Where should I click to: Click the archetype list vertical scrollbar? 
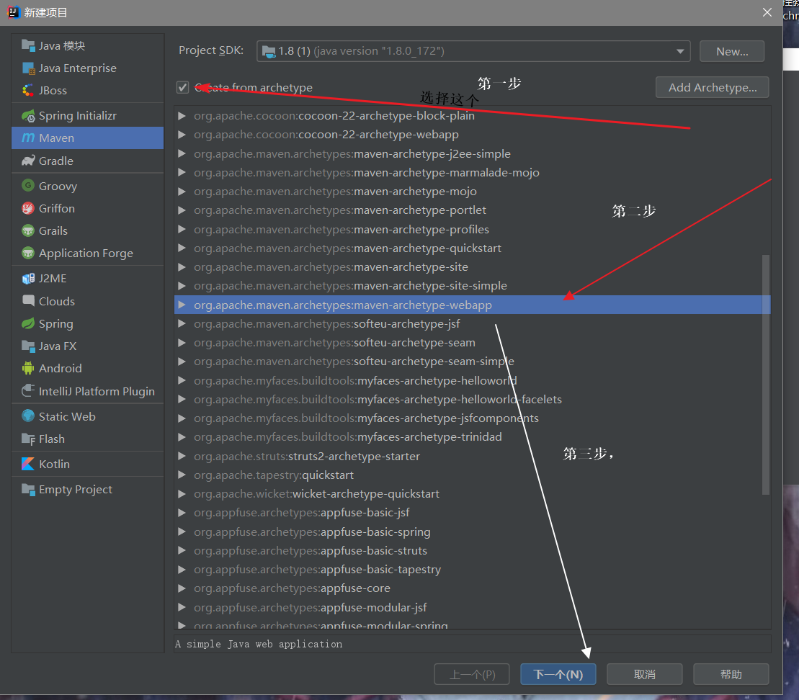coord(765,374)
